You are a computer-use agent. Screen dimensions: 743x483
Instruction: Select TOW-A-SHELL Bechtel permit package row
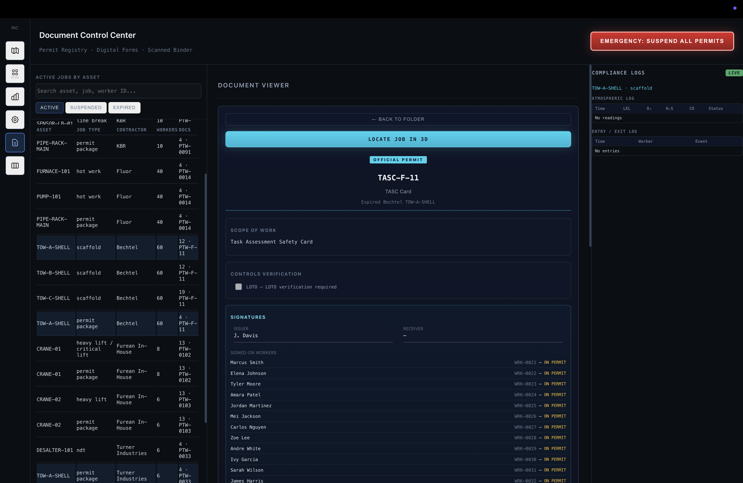point(117,324)
